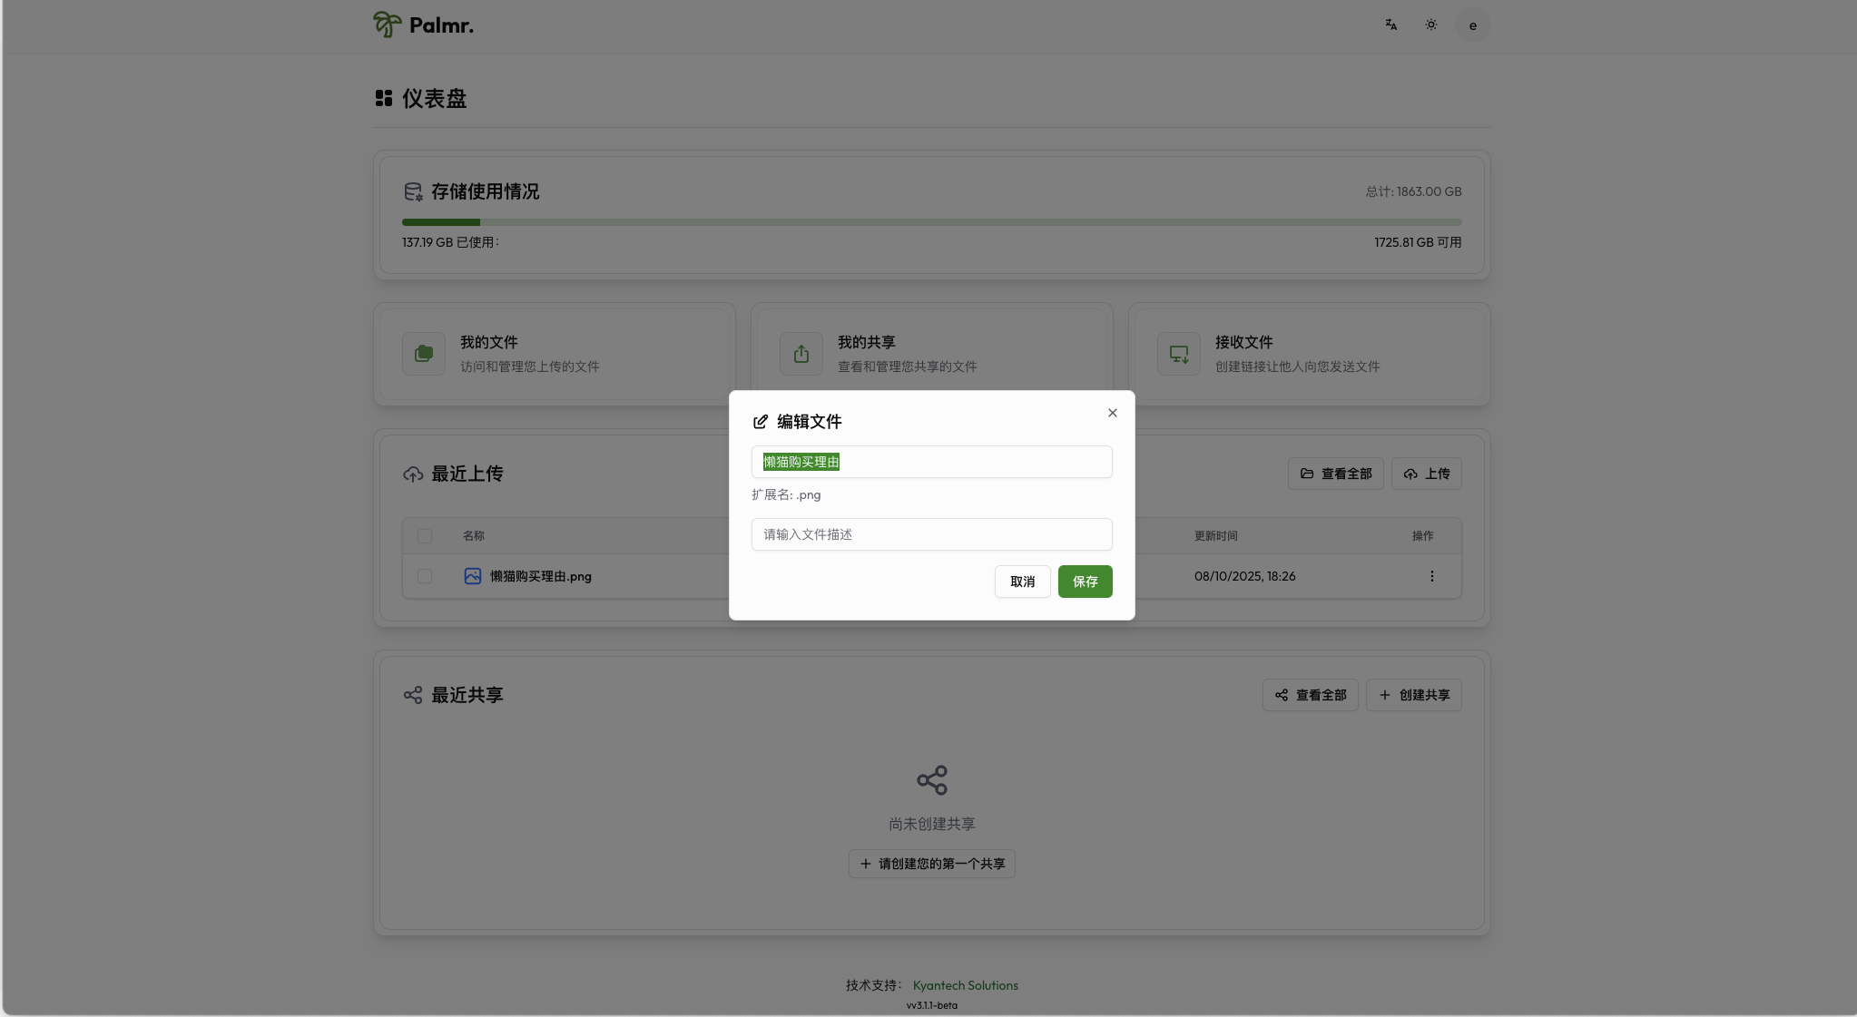Click the vv3.1.1-beta version text

(x=932, y=1005)
